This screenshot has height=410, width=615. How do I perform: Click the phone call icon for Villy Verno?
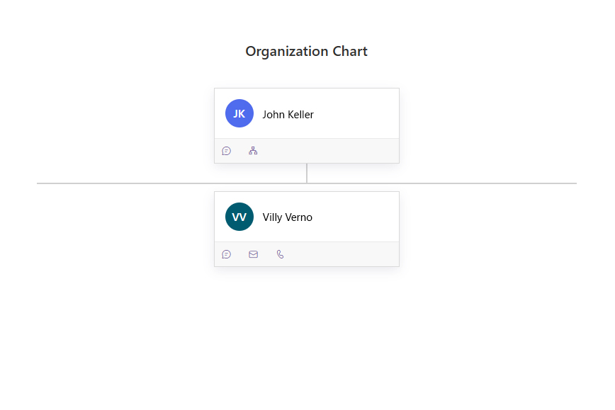pyautogui.click(x=280, y=254)
